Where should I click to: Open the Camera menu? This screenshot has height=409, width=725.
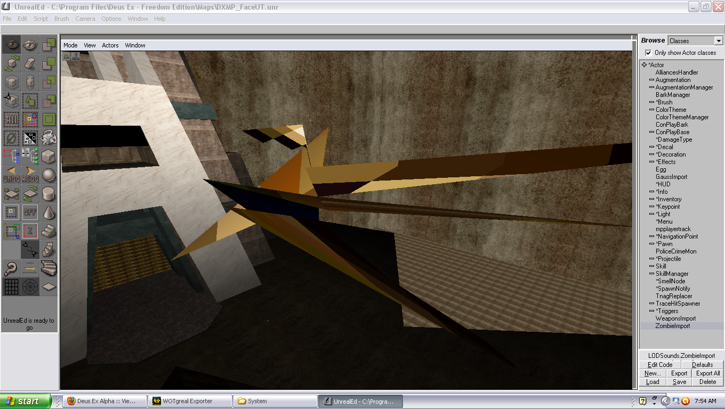pyautogui.click(x=85, y=19)
